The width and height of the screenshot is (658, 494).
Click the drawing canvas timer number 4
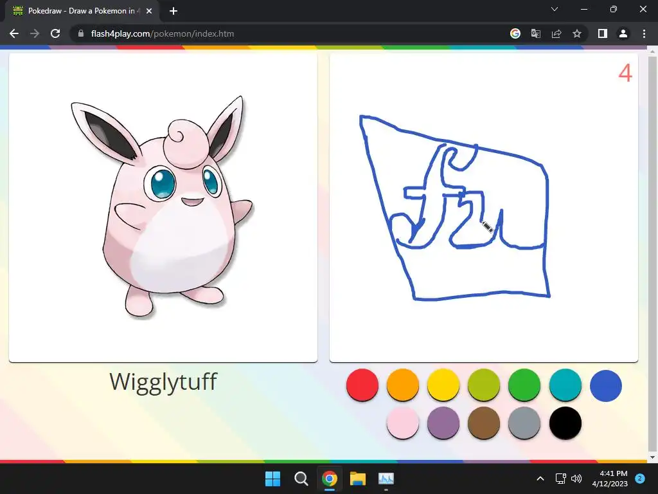pyautogui.click(x=625, y=73)
